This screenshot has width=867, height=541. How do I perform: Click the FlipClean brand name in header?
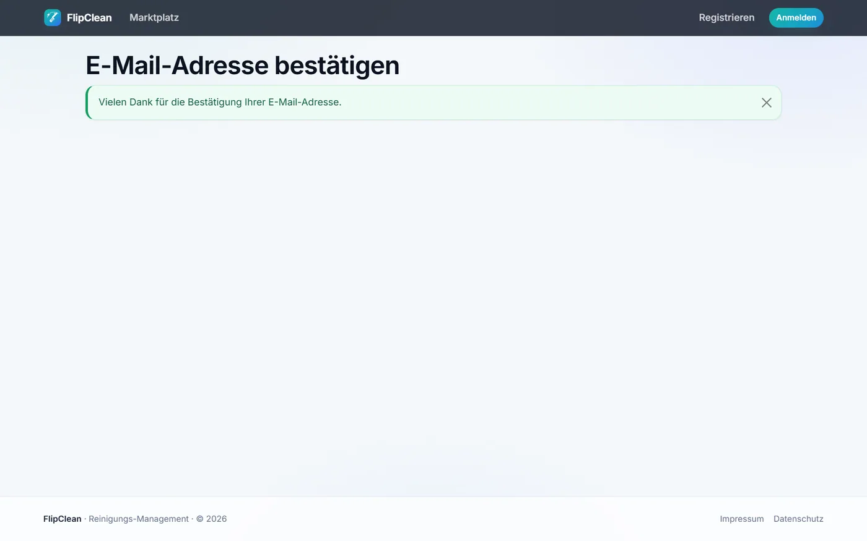click(x=89, y=17)
